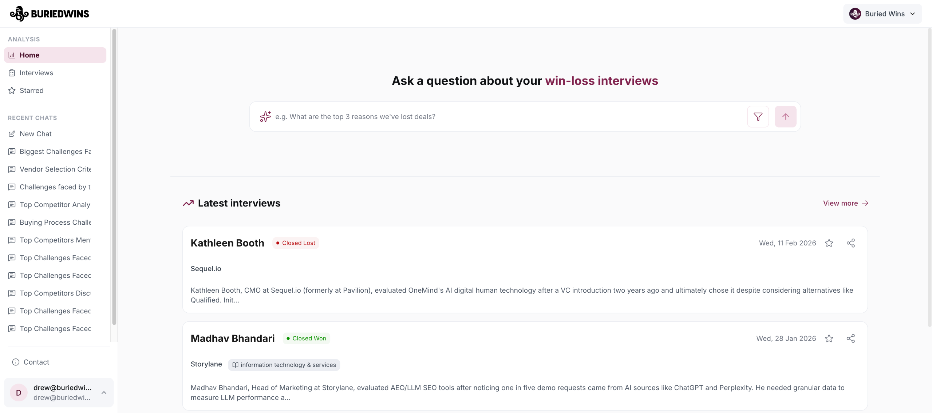Click the filter funnel icon
Image resolution: width=932 pixels, height=413 pixels.
tap(758, 117)
